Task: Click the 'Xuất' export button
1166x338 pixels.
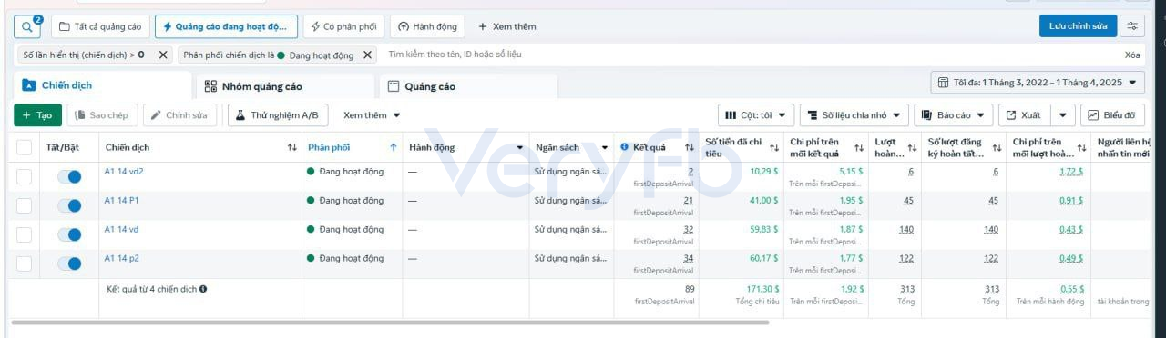Action: [1024, 115]
